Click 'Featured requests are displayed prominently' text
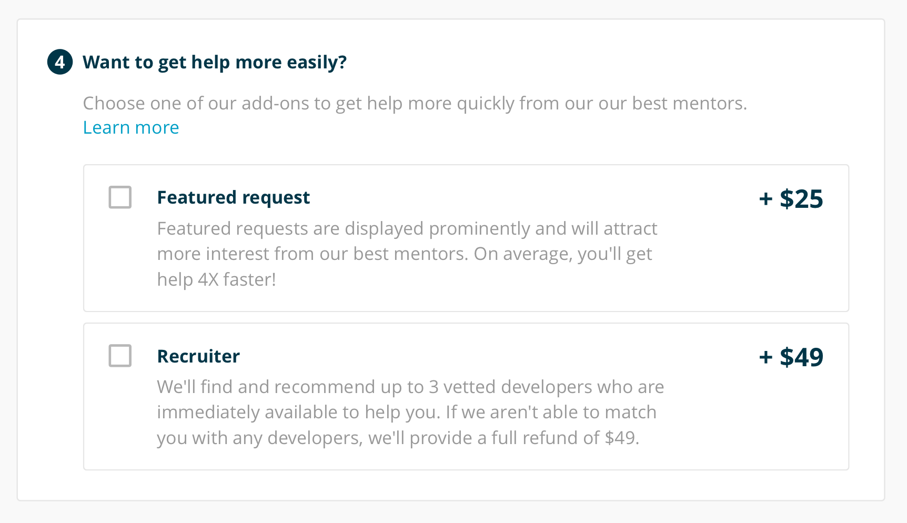 344,229
